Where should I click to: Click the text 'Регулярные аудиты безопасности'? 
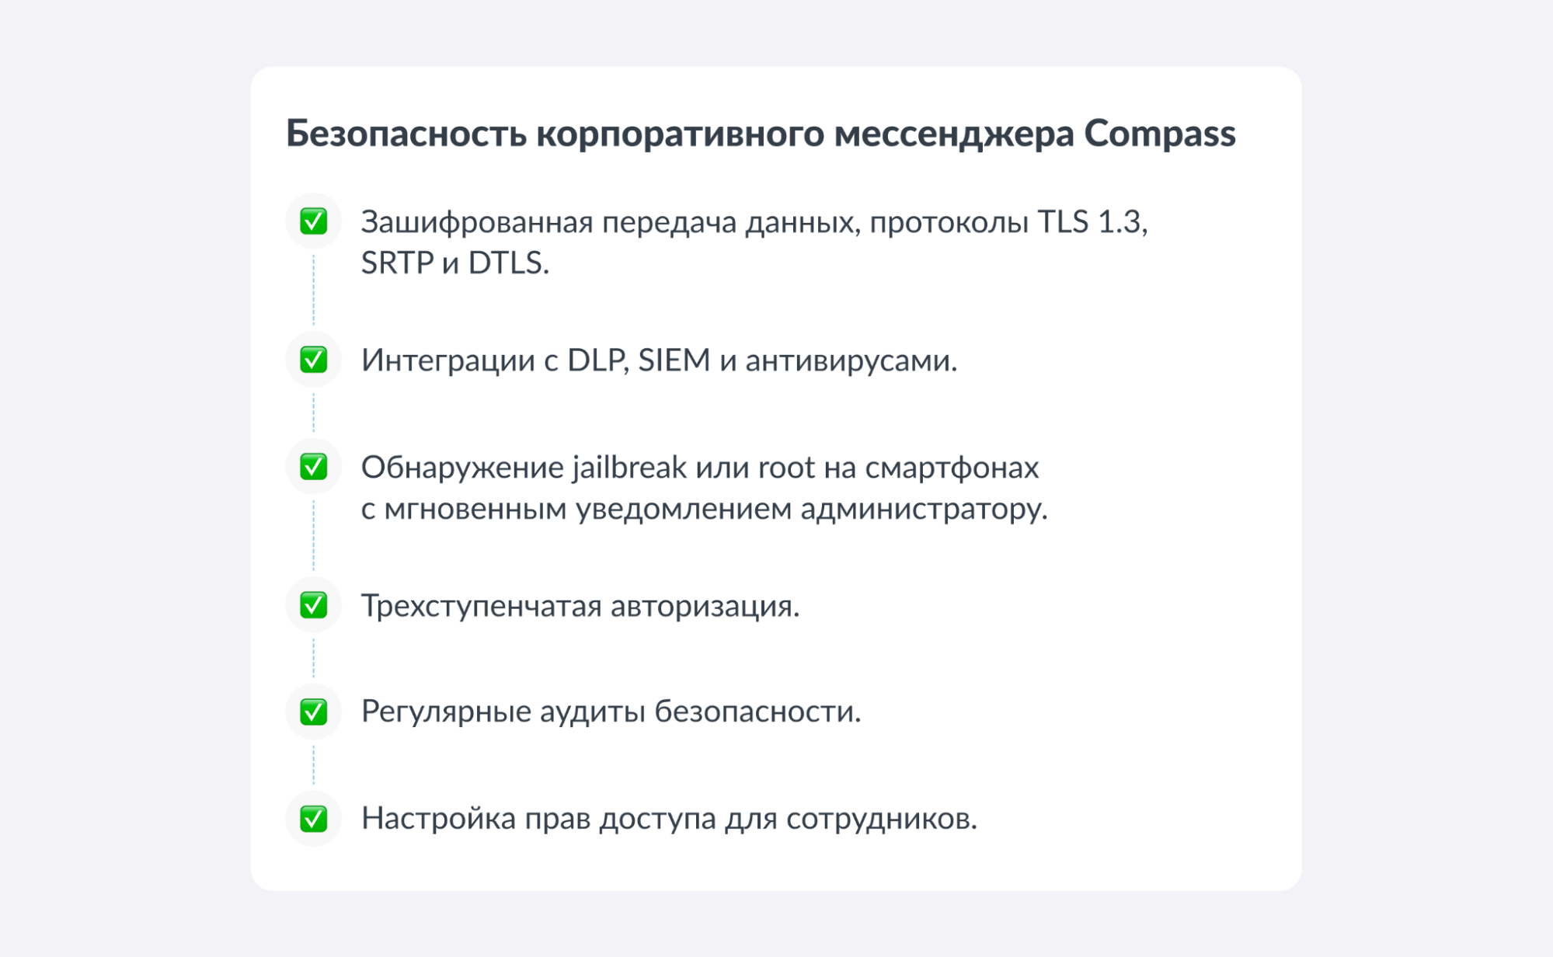[611, 712]
